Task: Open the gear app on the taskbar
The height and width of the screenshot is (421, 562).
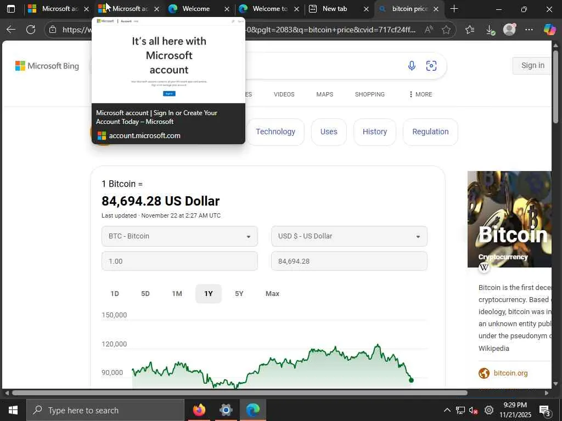Action: tap(226, 410)
